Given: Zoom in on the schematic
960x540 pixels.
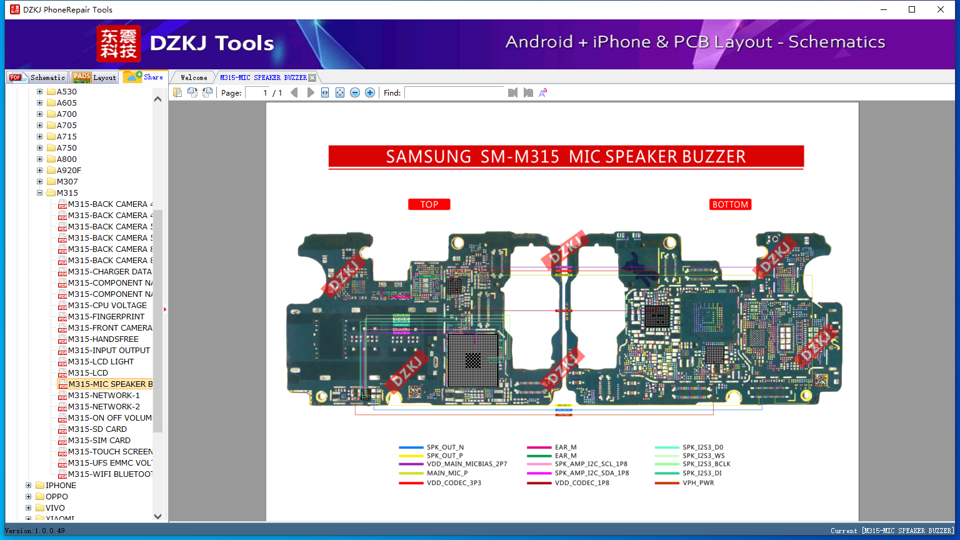Looking at the screenshot, I should (x=370, y=92).
